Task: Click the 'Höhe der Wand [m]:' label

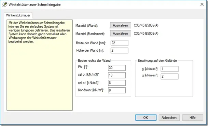Action: coord(90,51)
